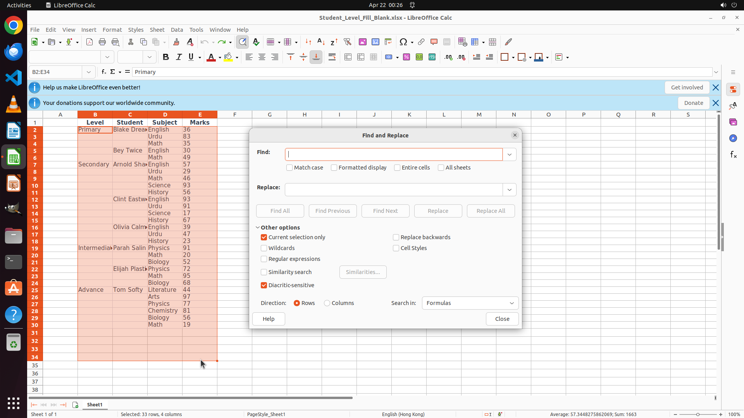Open the Data menu
The width and height of the screenshot is (744, 418).
click(x=177, y=30)
